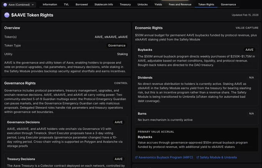
Task: Click external link icon beside Aavenomics Buyback Program
Action: [136, 157]
